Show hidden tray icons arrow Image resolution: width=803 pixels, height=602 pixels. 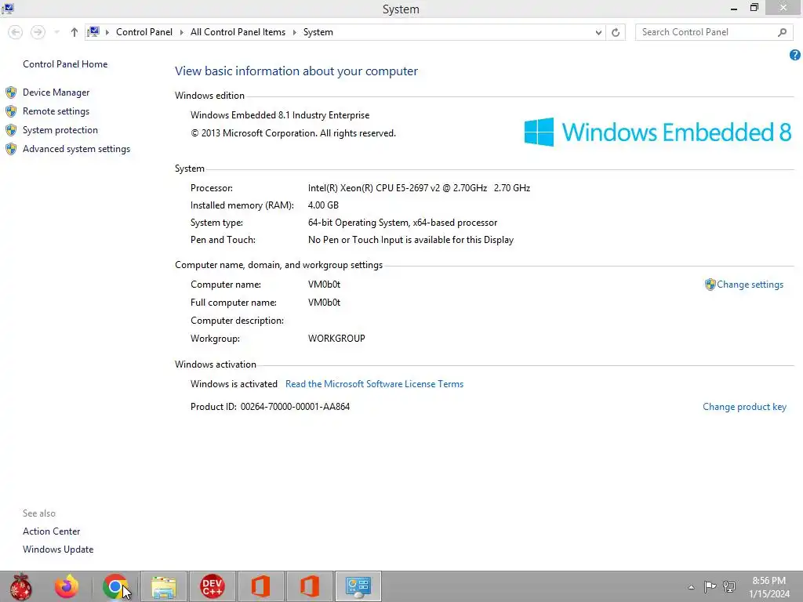coord(692,587)
